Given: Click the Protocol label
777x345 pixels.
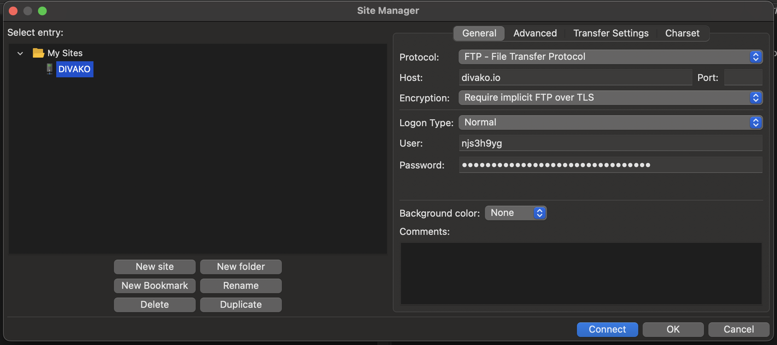Looking at the screenshot, I should (419, 57).
